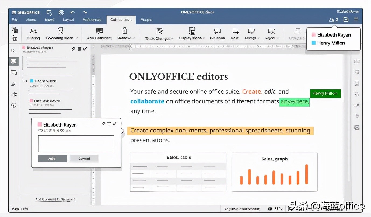Cancel the comment reply

pyautogui.click(x=84, y=159)
